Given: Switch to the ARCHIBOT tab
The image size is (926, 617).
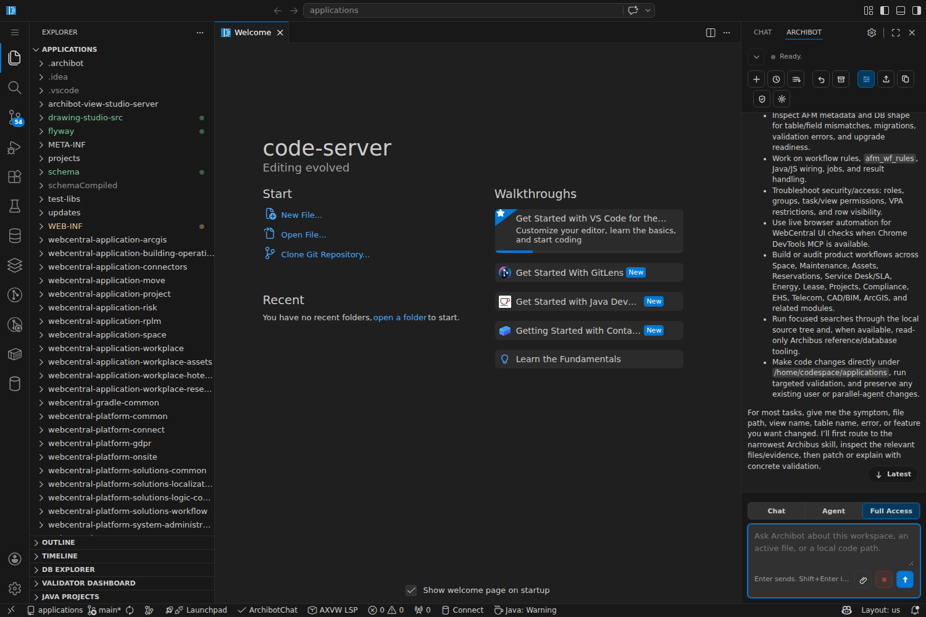Looking at the screenshot, I should [x=804, y=32].
